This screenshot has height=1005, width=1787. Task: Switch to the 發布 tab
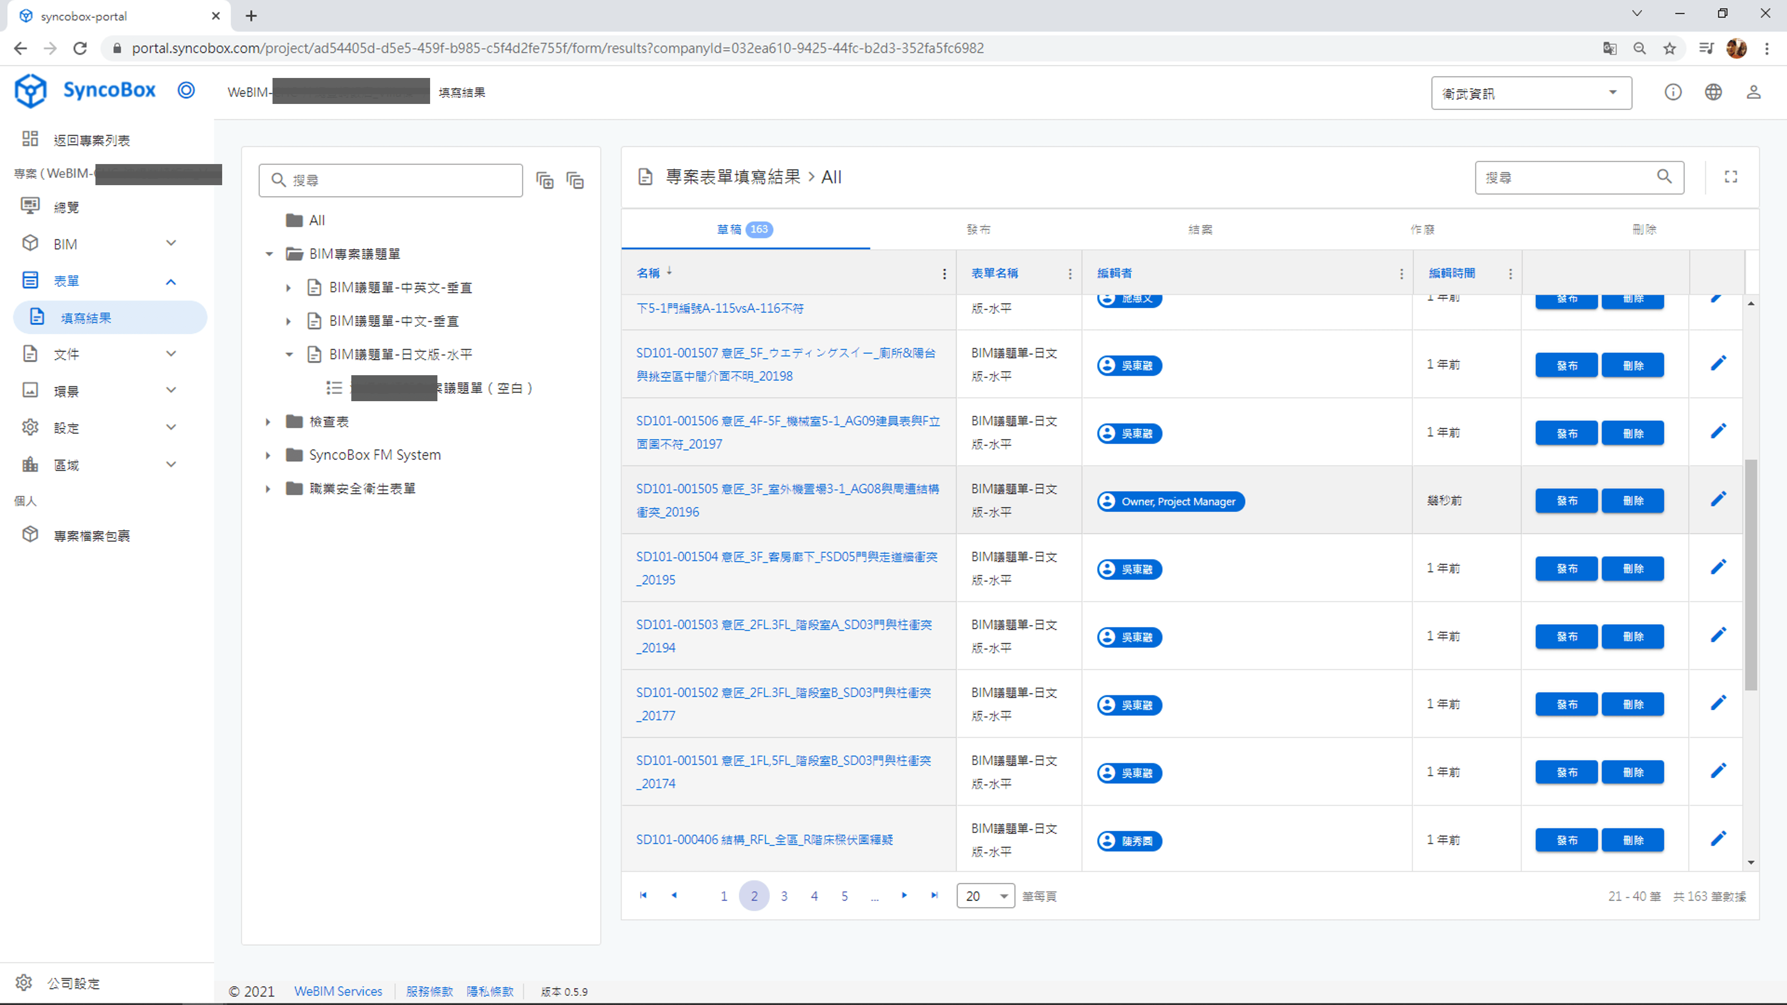pyautogui.click(x=978, y=229)
